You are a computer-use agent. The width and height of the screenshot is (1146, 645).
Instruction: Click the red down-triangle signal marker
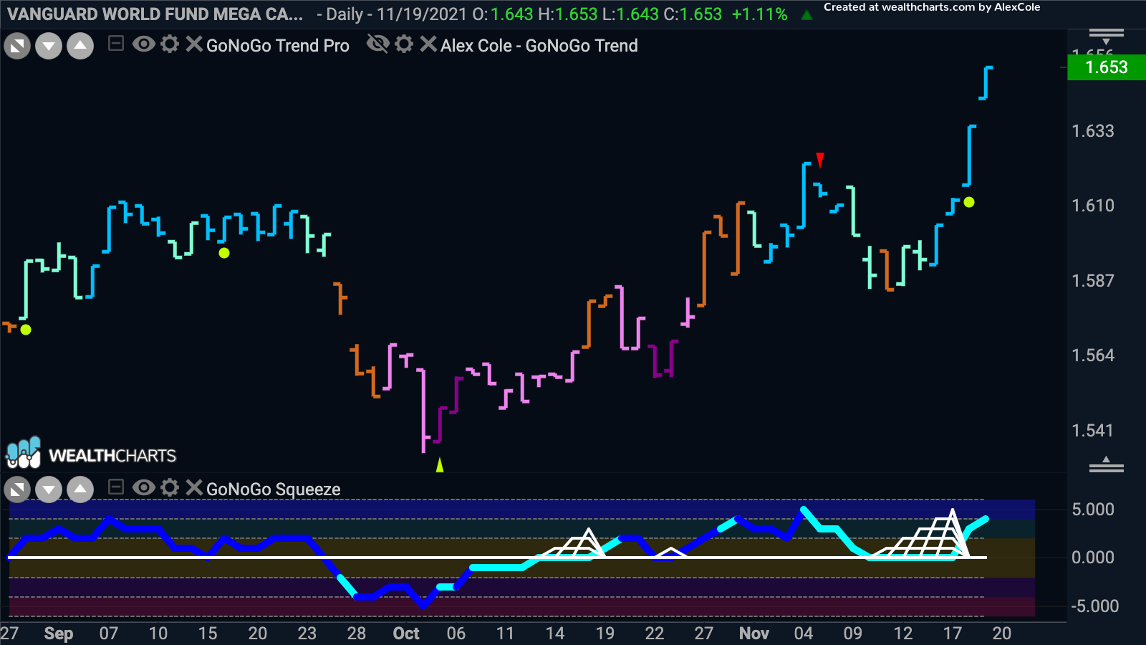[820, 160]
